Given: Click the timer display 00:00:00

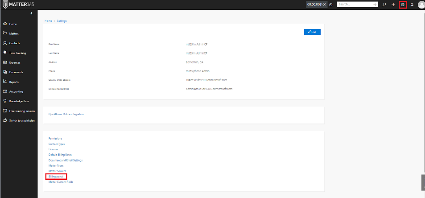Looking at the screenshot, I should pos(314,4).
